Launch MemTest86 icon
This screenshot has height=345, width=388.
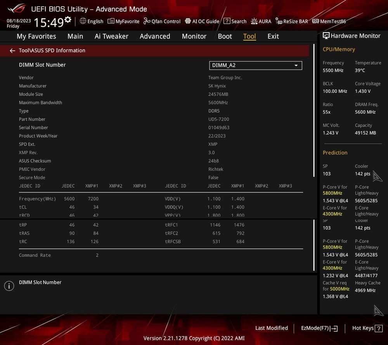(x=315, y=21)
